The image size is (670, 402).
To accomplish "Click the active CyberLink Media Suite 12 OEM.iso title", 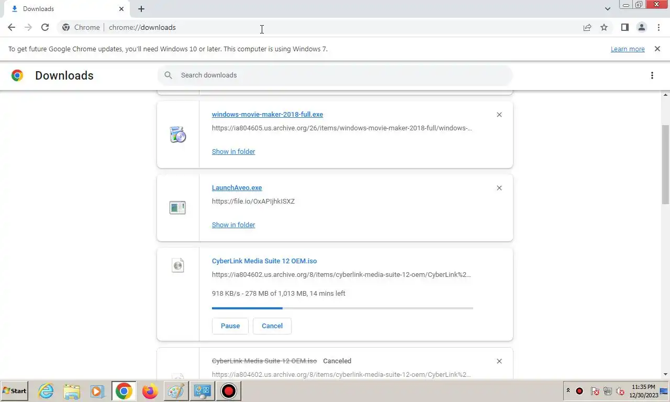I will [x=264, y=261].
